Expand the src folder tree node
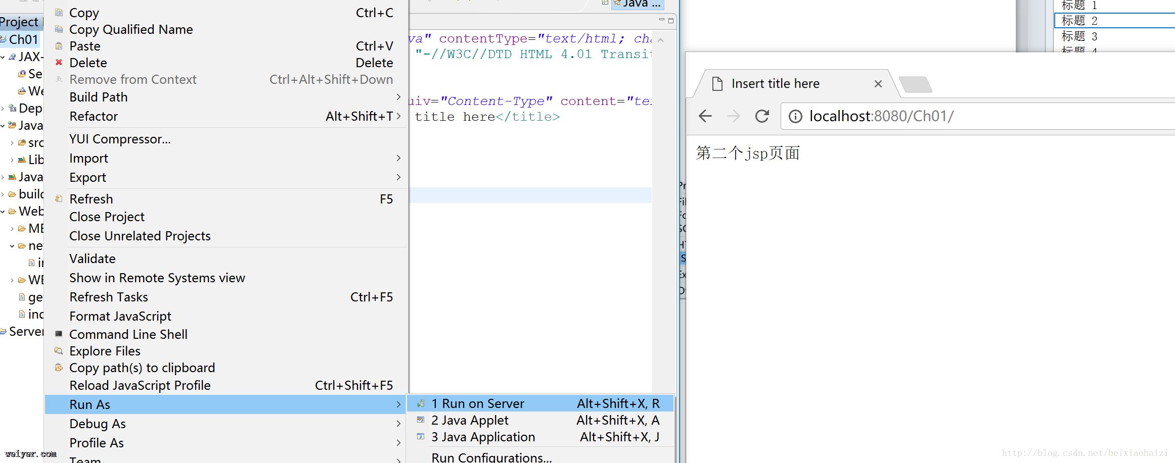Viewport: 1175px width, 463px height. pyautogui.click(x=12, y=143)
